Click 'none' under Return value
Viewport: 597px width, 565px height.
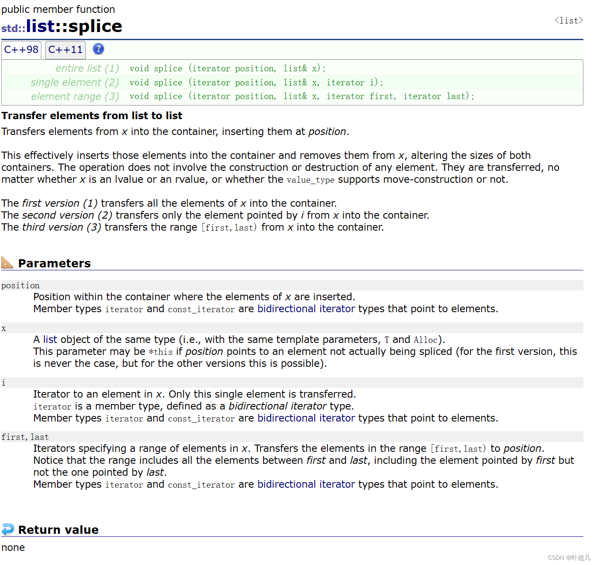[x=13, y=547]
